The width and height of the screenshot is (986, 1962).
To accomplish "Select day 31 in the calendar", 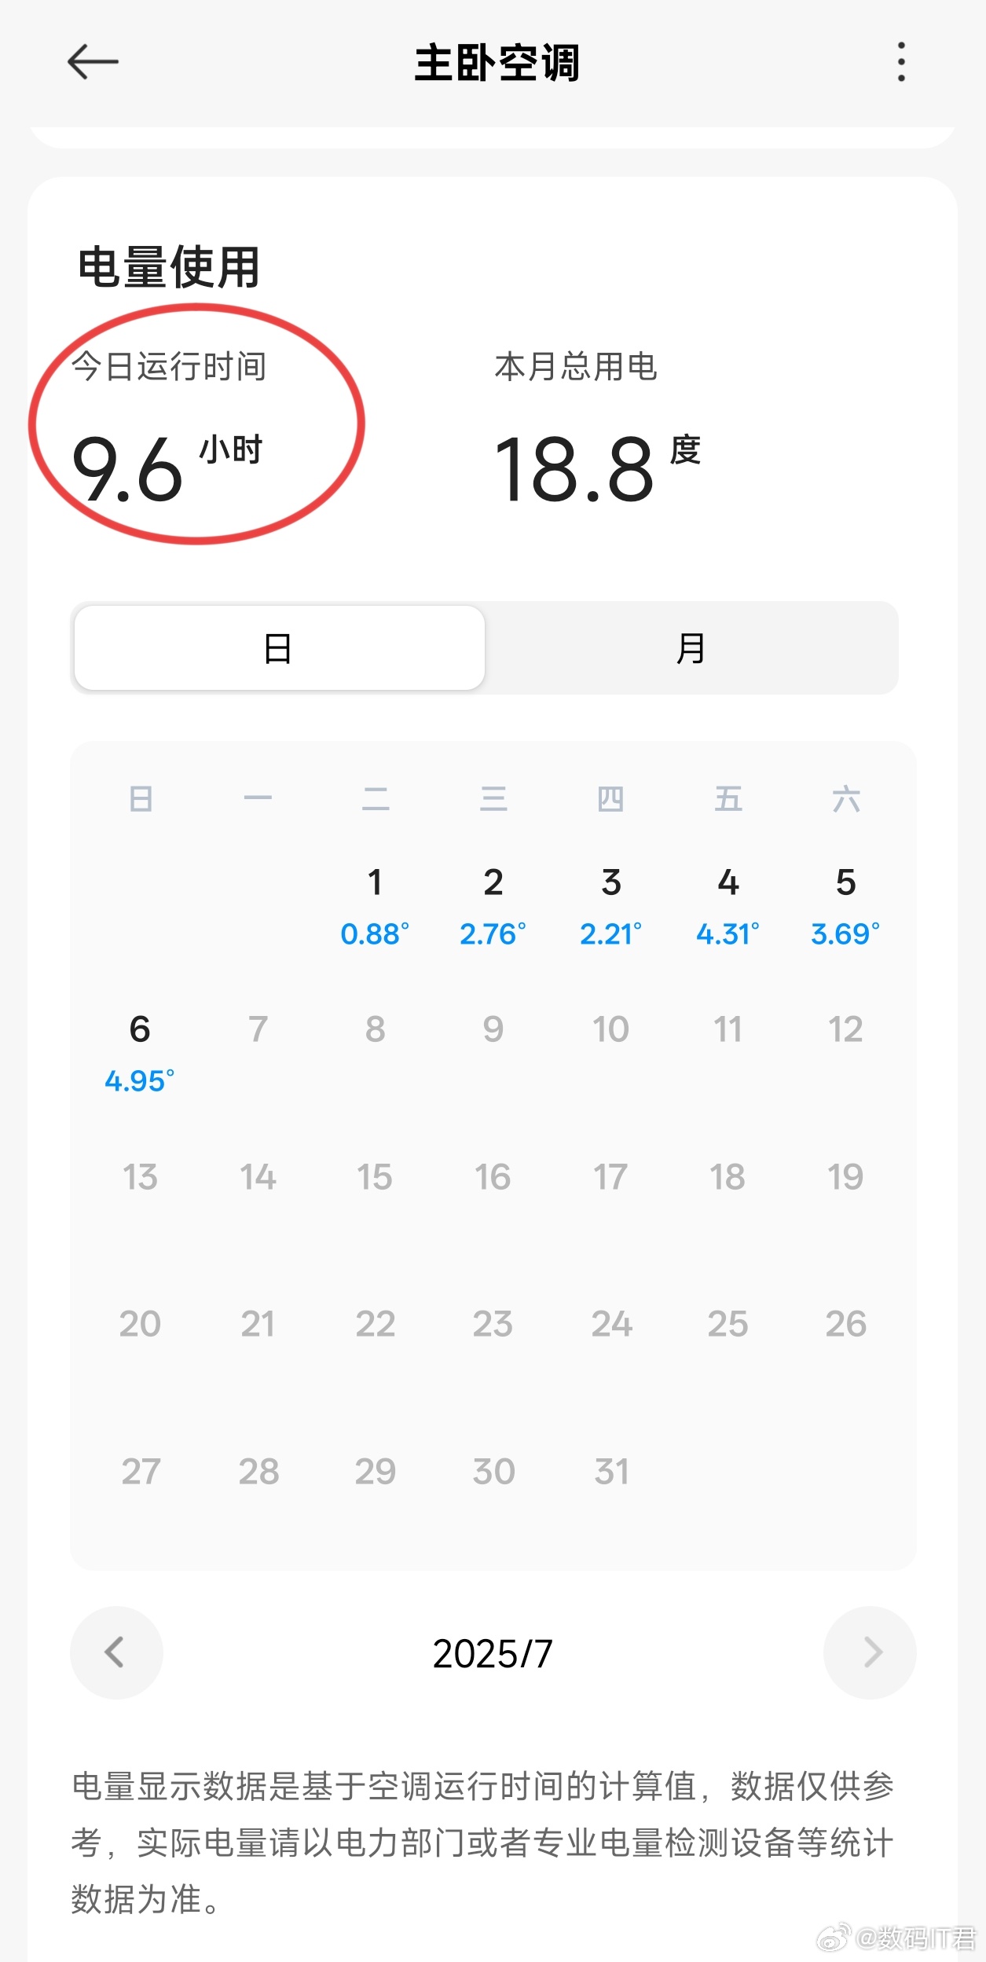I will [611, 1471].
